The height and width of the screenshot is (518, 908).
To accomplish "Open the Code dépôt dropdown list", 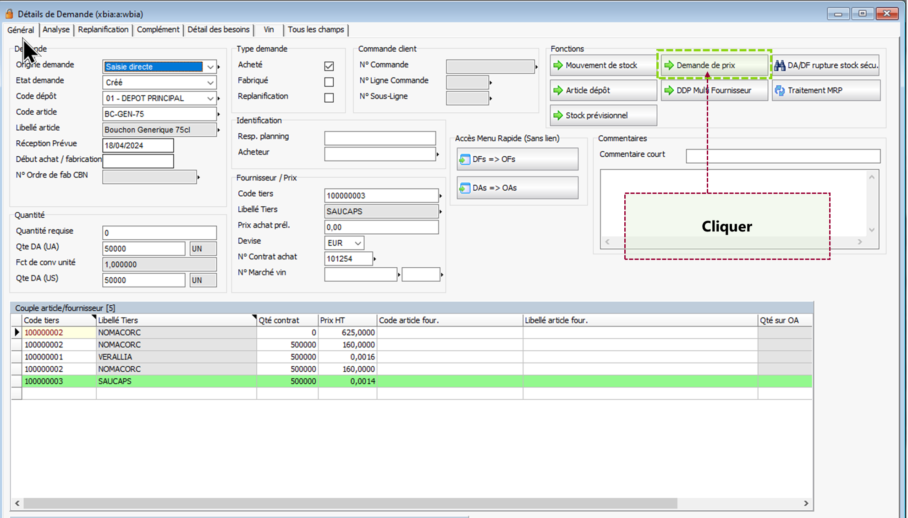I will pyautogui.click(x=210, y=98).
